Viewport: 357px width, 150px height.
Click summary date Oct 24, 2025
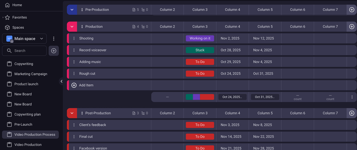232,97
